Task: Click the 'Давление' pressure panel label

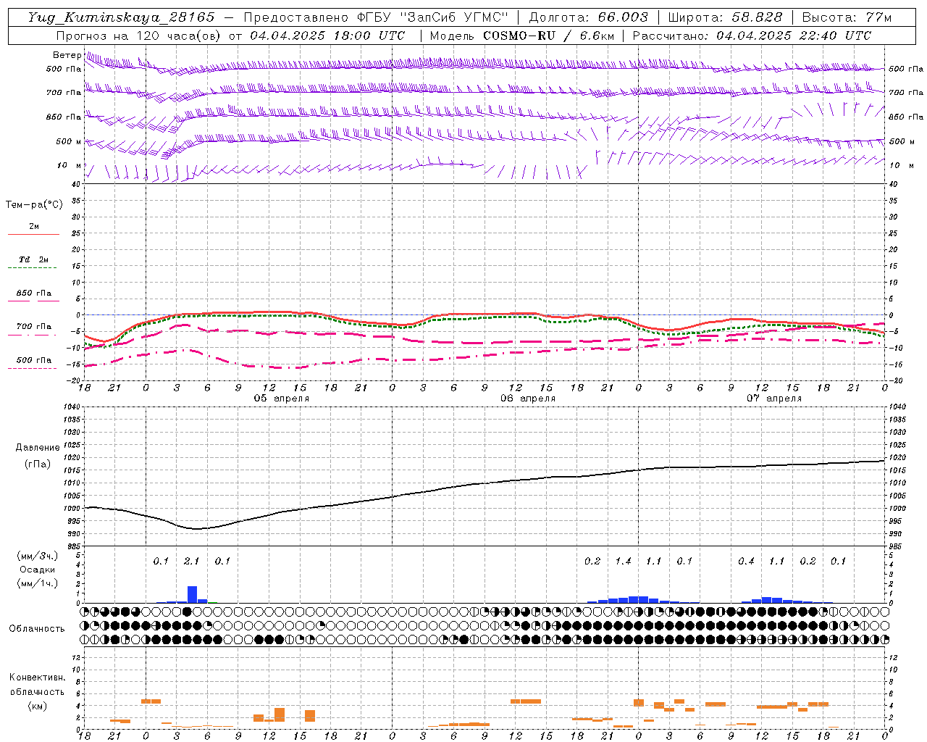Action: coord(38,448)
